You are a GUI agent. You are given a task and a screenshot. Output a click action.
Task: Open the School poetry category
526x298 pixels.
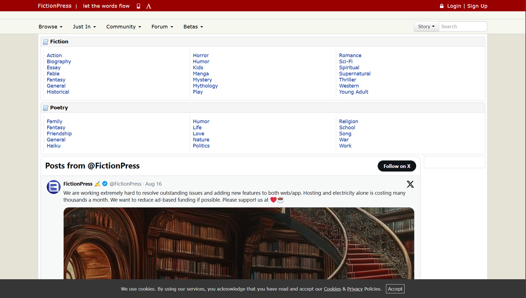(x=347, y=127)
